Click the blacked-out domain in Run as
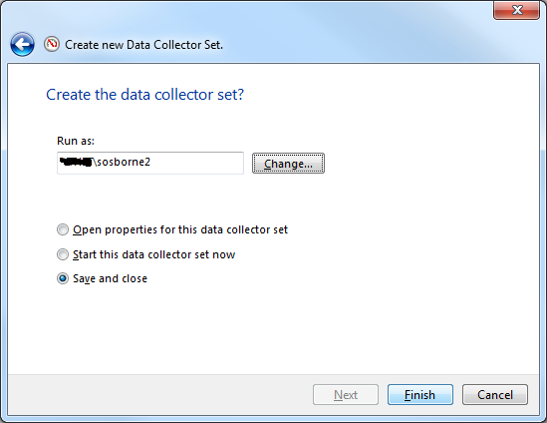This screenshot has height=423, width=547. [x=76, y=162]
